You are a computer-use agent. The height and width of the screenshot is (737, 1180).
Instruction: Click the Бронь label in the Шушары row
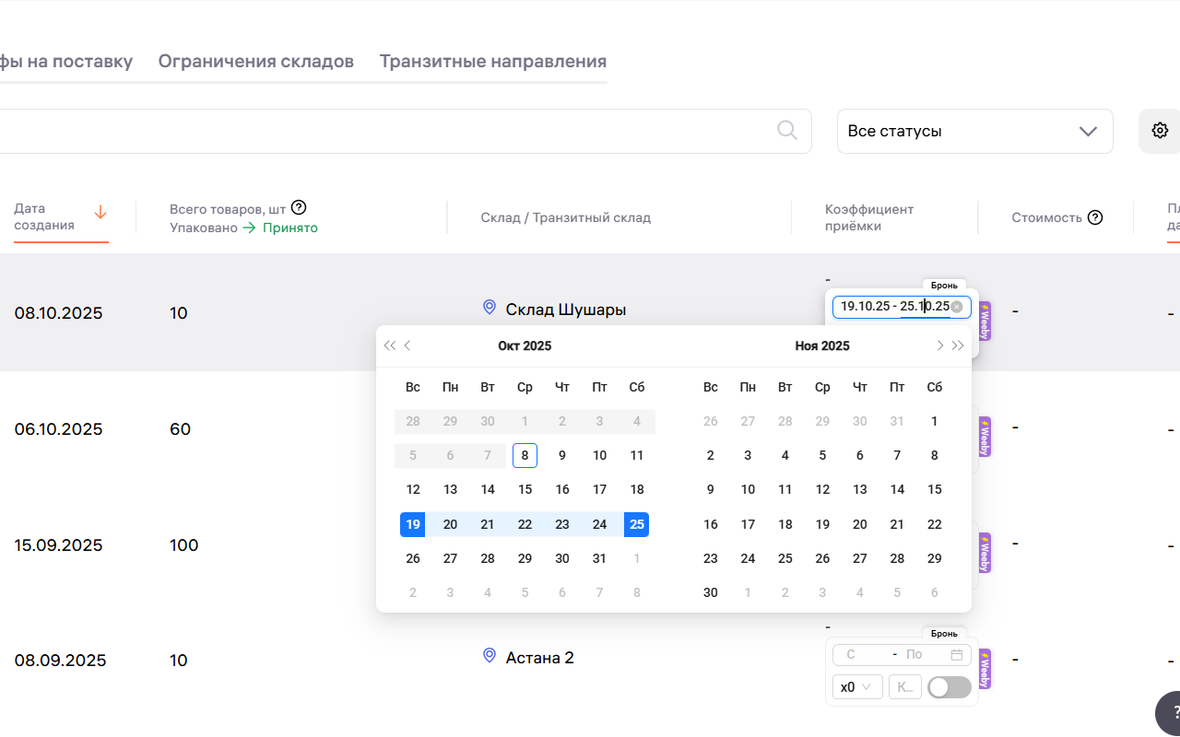coord(944,286)
